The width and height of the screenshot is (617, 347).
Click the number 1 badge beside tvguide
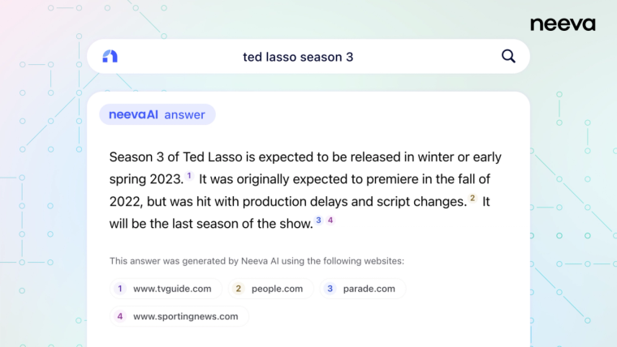[120, 289]
